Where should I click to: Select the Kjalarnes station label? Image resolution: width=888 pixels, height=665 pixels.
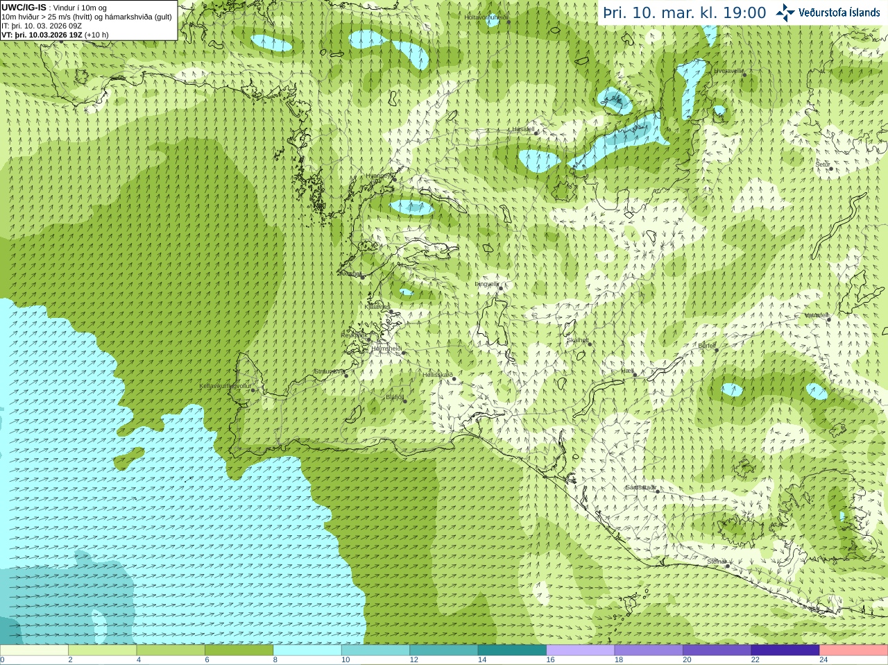pos(377,307)
